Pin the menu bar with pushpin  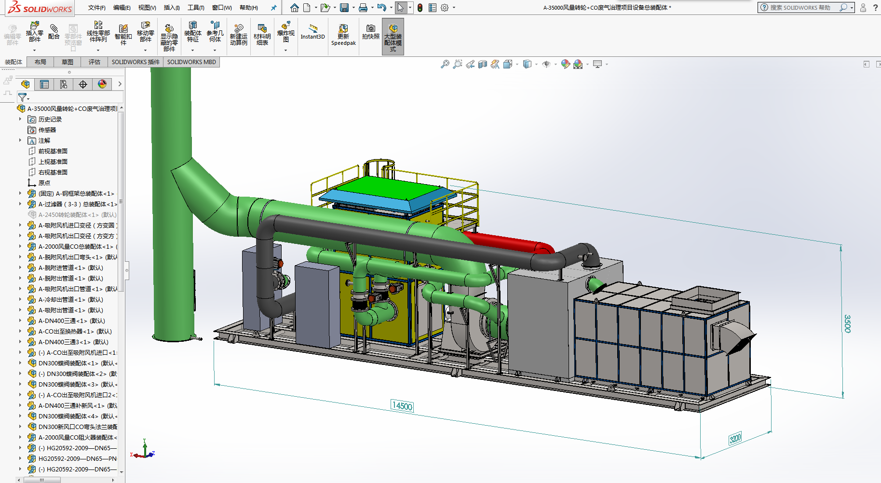pyautogui.click(x=273, y=8)
